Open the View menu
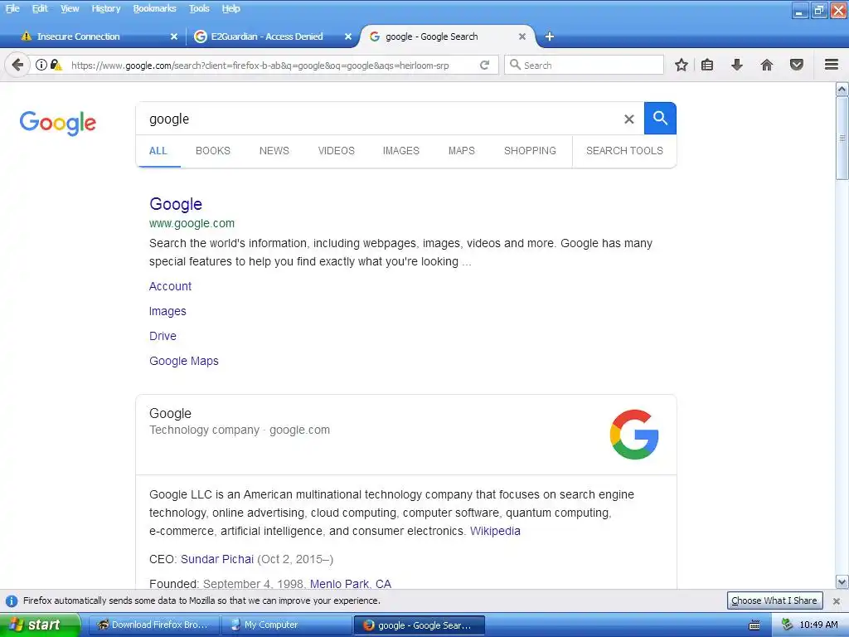849x637 pixels. tap(70, 8)
